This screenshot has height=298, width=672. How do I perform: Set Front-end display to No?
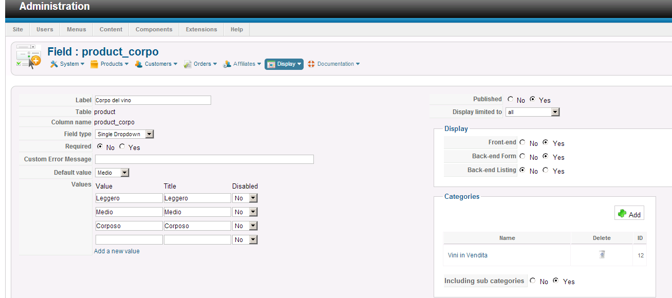click(x=522, y=142)
